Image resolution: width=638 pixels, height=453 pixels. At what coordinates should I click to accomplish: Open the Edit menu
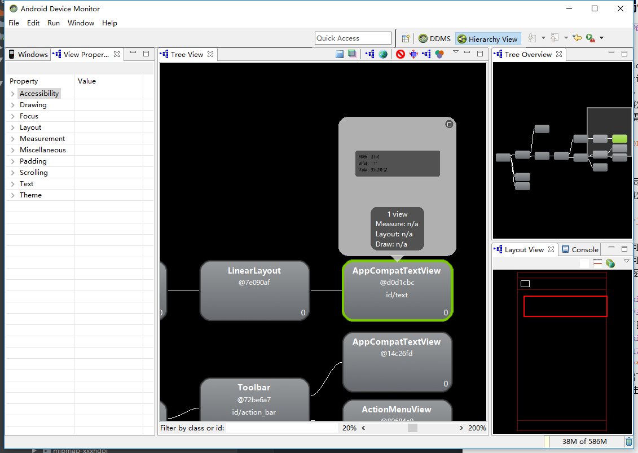(x=33, y=23)
